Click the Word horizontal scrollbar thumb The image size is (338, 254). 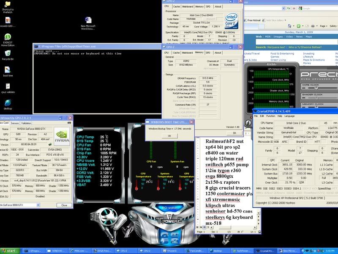(x=225, y=227)
